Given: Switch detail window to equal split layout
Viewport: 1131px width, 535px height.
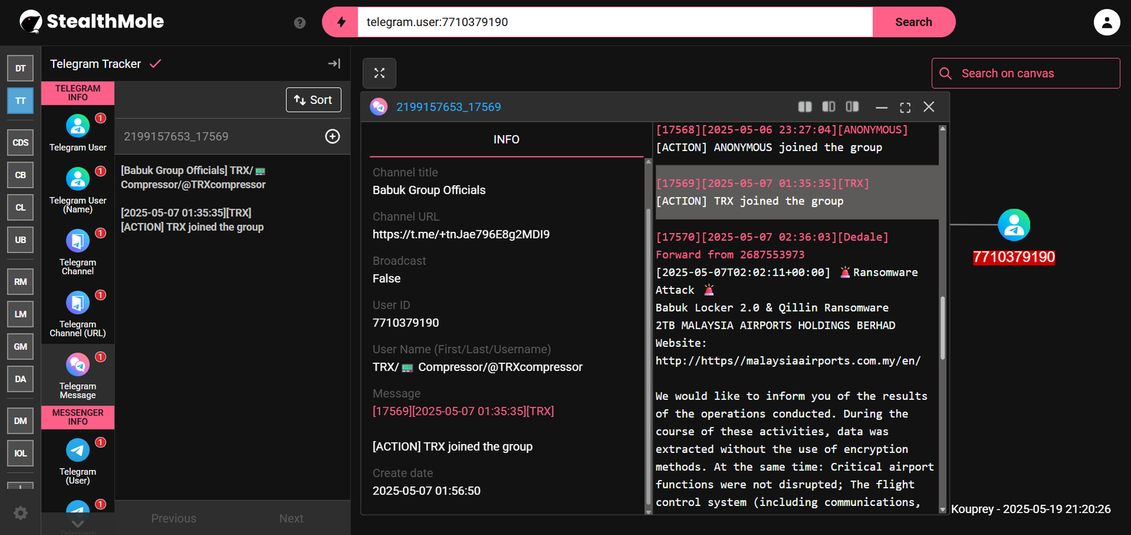Looking at the screenshot, I should [x=805, y=107].
